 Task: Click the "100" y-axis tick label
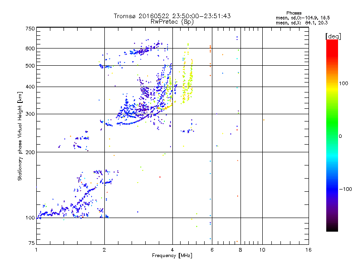(30, 218)
